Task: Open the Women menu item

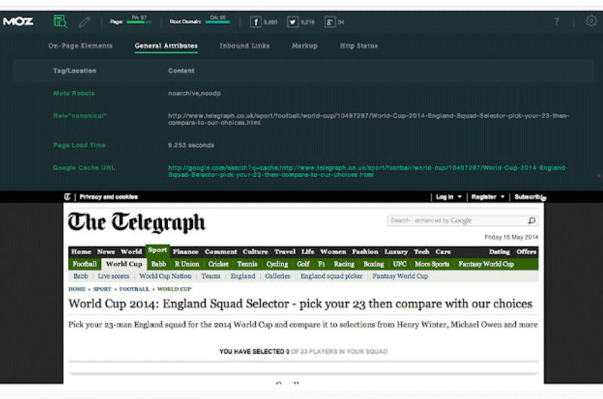Action: 333,252
